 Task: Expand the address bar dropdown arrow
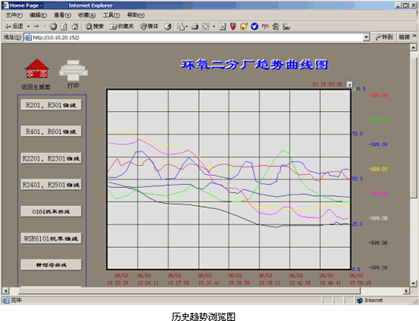click(x=366, y=37)
